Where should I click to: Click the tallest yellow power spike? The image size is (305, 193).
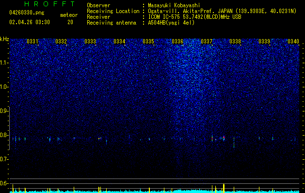coord(224,188)
